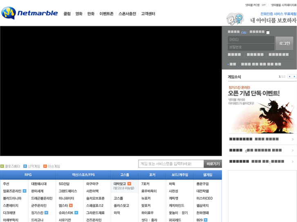
Task: Click the blue mascot icon in the top banner
Action: coord(235,19)
